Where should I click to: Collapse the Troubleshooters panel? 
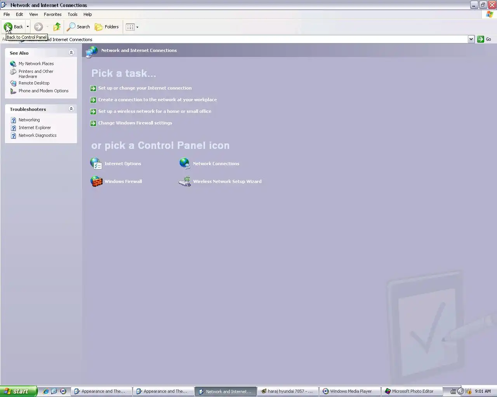coord(71,109)
